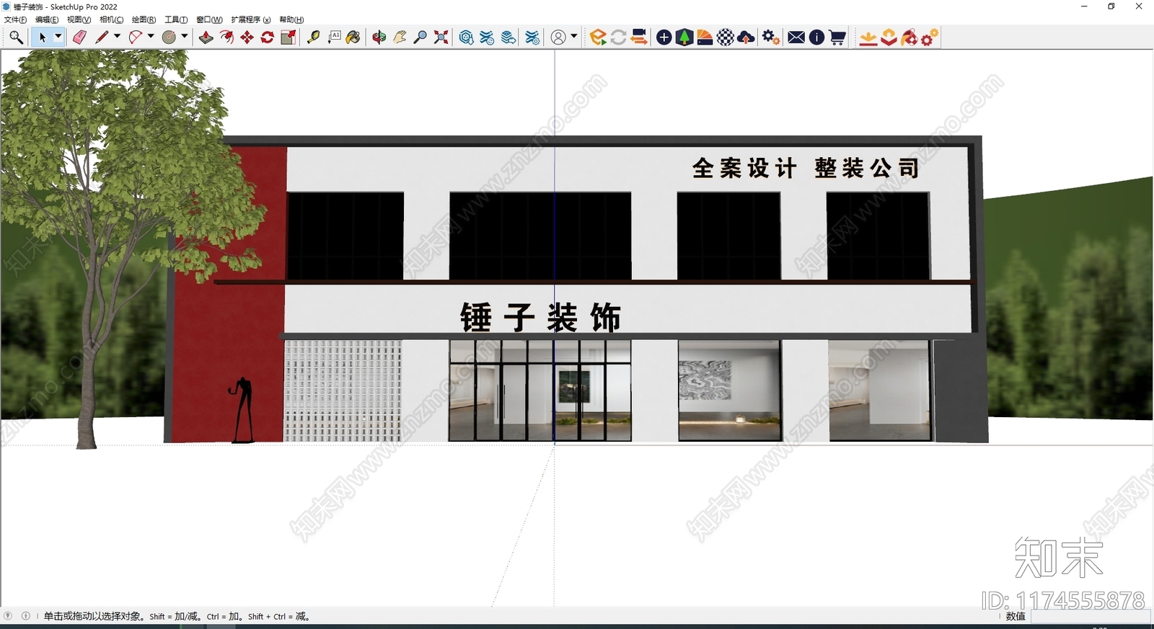This screenshot has height=629, width=1154.
Task: Select the Circle shapes tool
Action: click(x=169, y=37)
